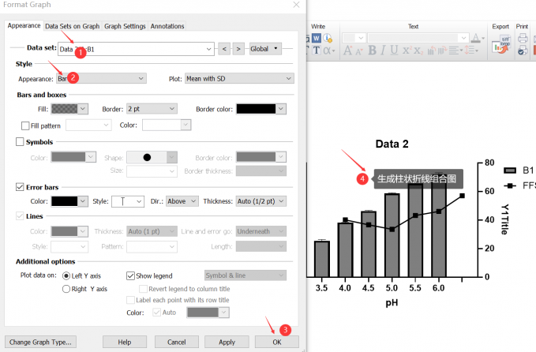Decrease font size with small A icon
The width and height of the screenshot is (536, 352).
[x=359, y=51]
